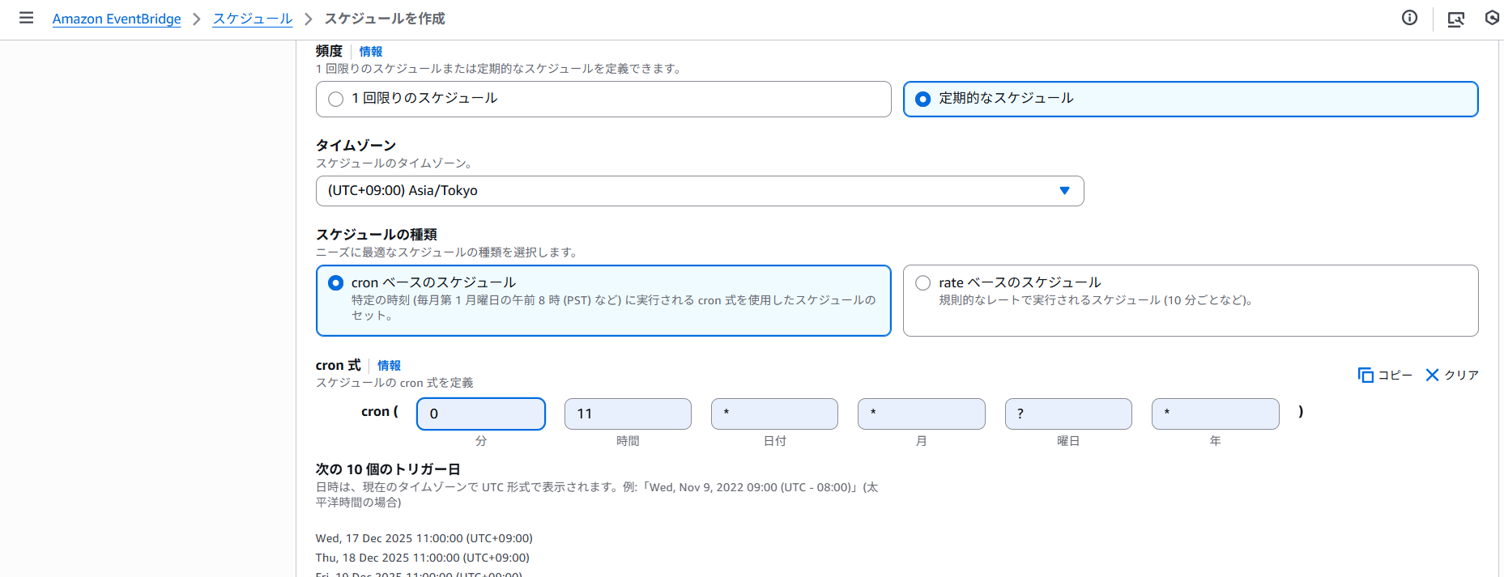1504x577 pixels.
Task: Click the X clear icon beside クリア
Action: [1432, 375]
